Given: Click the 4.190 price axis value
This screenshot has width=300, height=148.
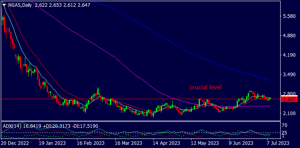Looking at the screenshot, I should point(289,56).
